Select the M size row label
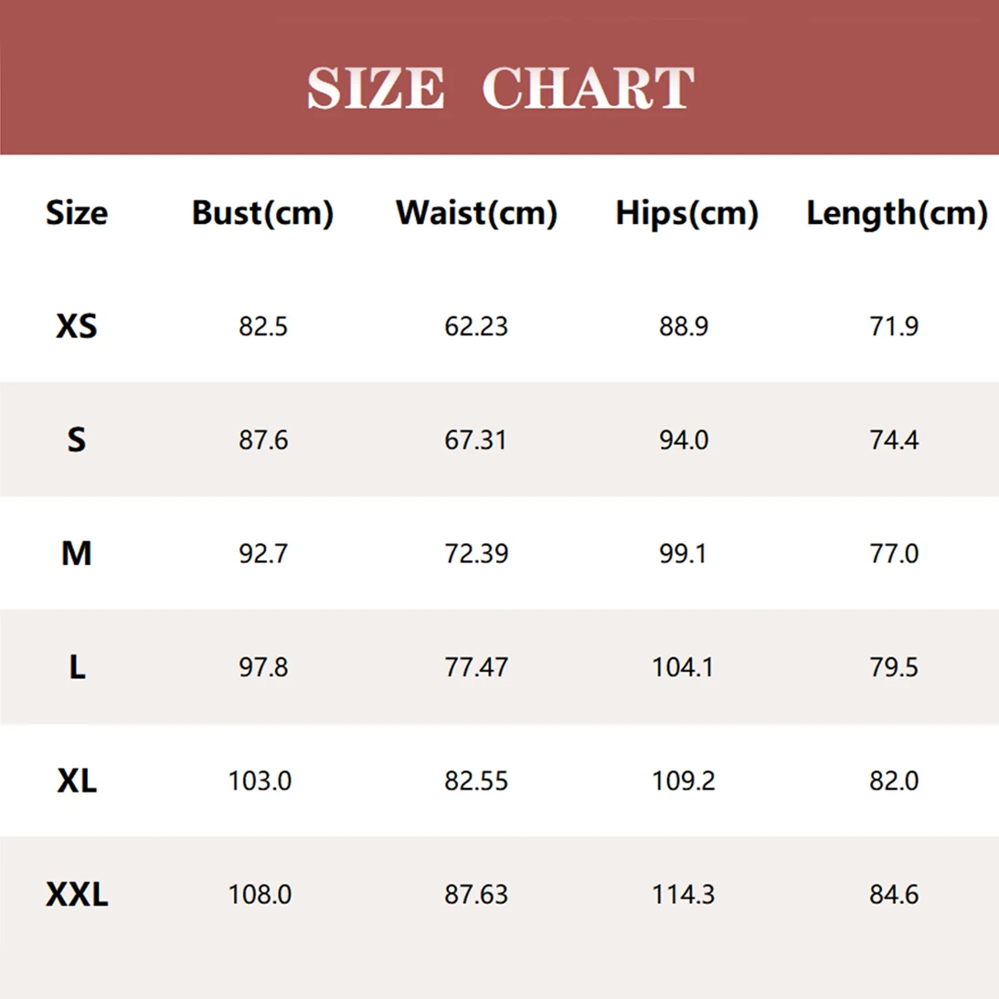This screenshot has height=999, width=999. click(x=77, y=553)
